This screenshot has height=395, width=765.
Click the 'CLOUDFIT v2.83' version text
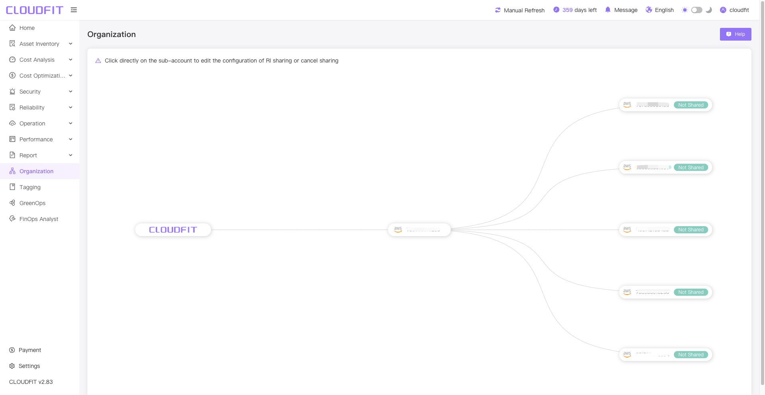[31, 382]
